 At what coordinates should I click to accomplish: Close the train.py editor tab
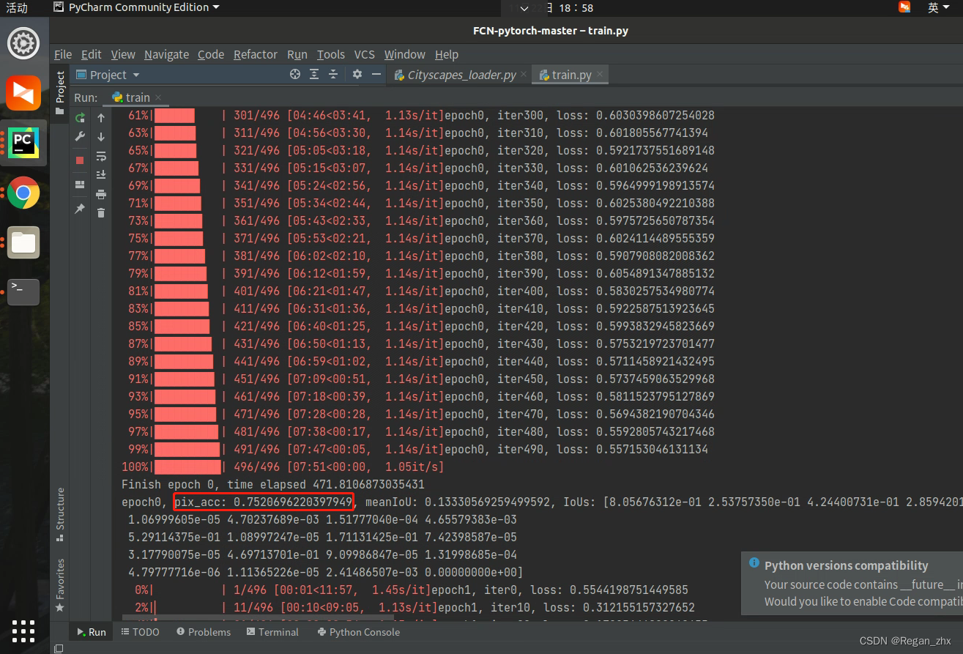pos(600,75)
